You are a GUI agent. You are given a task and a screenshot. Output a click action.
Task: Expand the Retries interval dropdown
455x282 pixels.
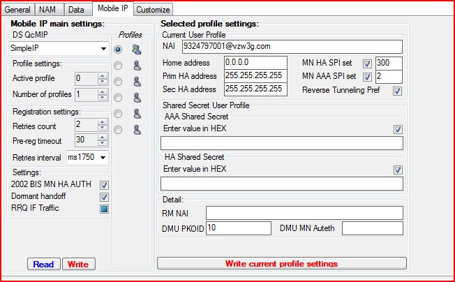tap(103, 158)
